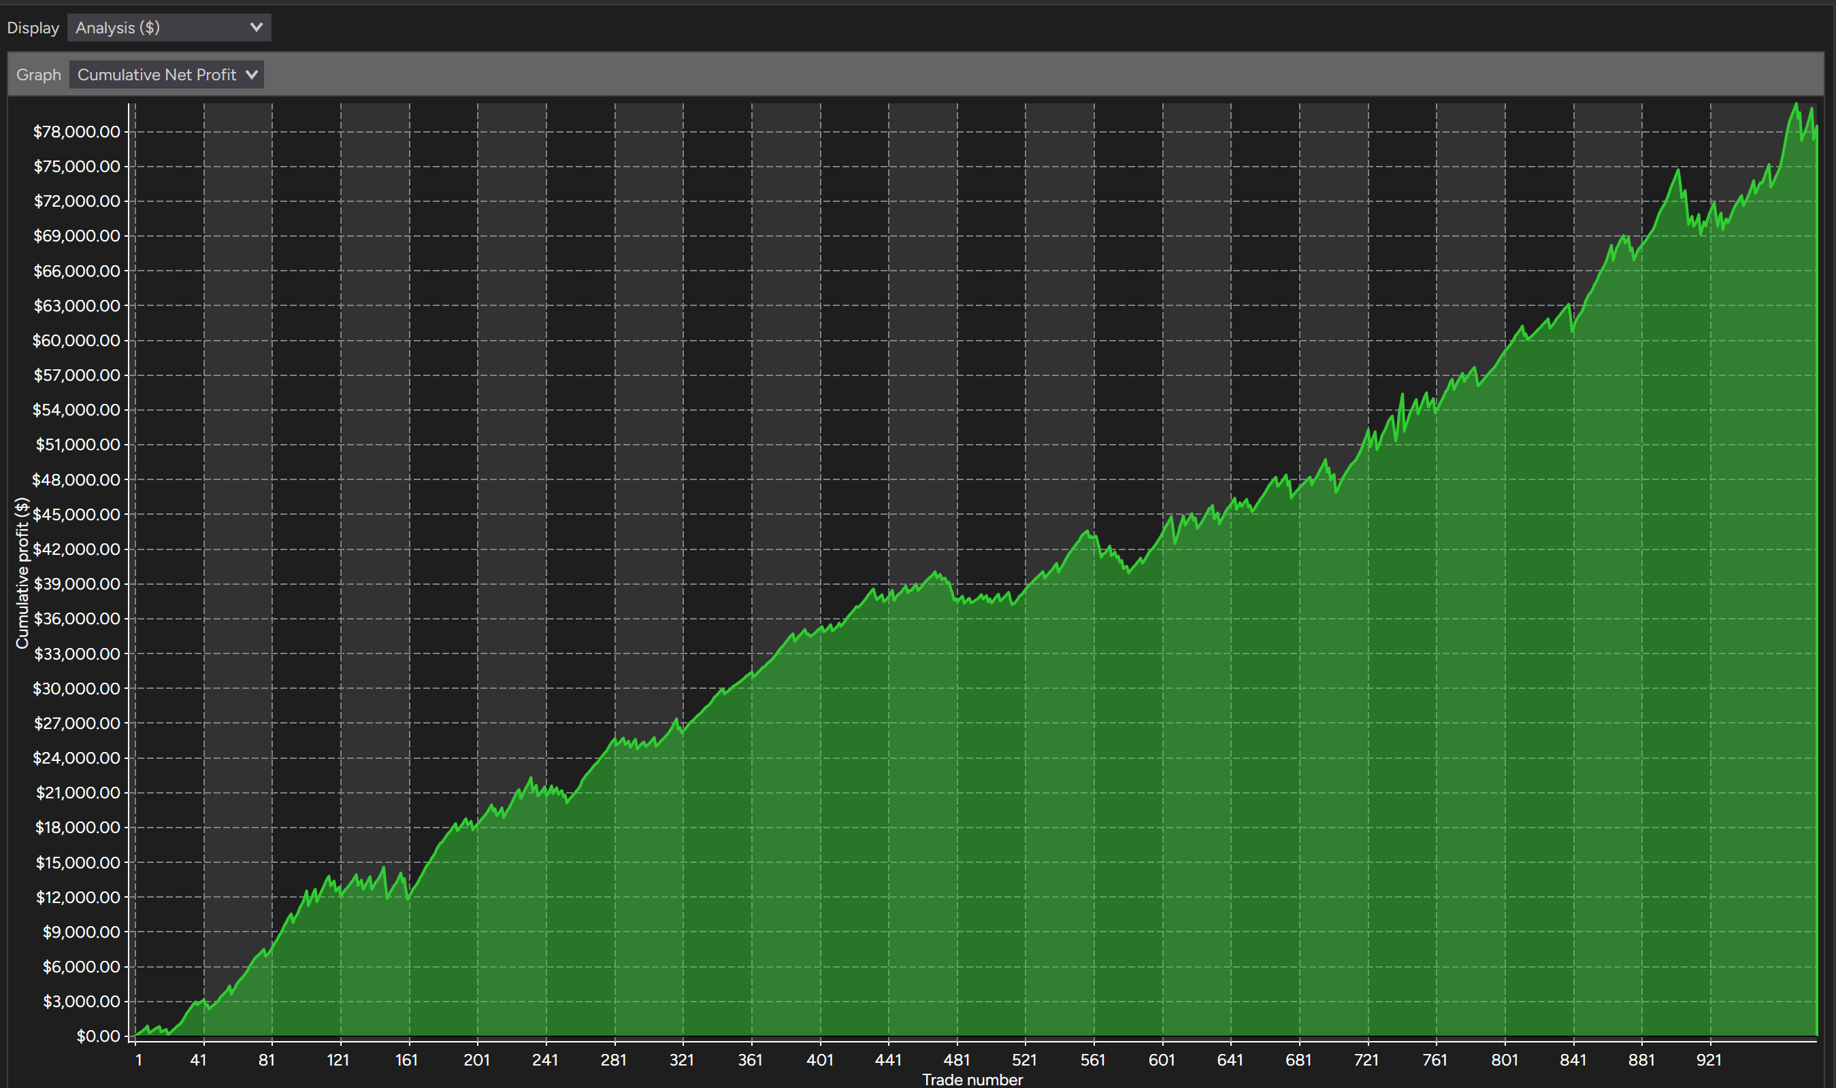Image resolution: width=1836 pixels, height=1088 pixels.
Task: Click trade number 441 on x-axis
Action: 887,1059
